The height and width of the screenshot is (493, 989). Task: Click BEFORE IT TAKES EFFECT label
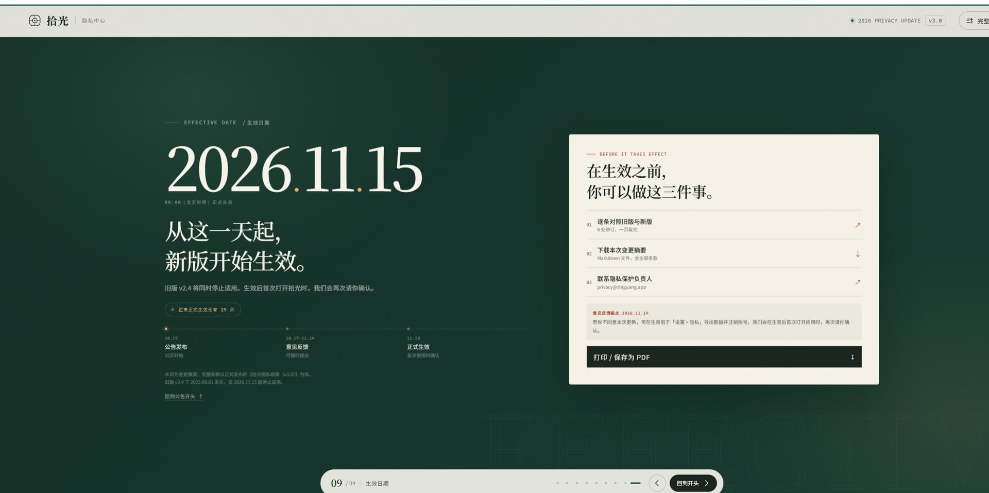point(633,154)
